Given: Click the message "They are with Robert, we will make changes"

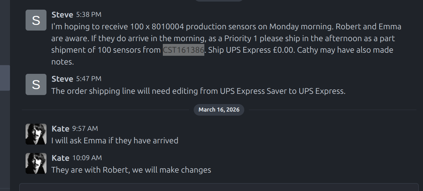Looking at the screenshot, I should 131,170.
